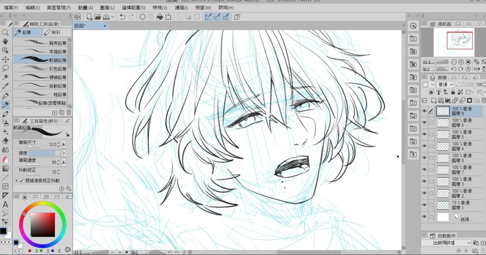Hide layer 圖層 8 eye icon
Image resolution: width=486 pixels, height=255 pixels.
click(424, 158)
